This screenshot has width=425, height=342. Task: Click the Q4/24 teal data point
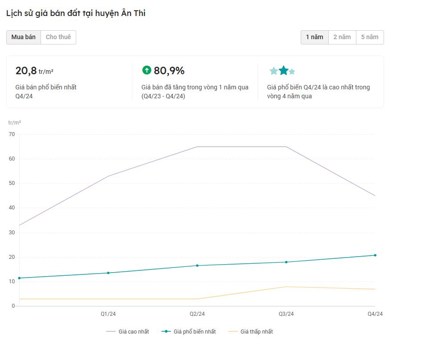click(375, 255)
